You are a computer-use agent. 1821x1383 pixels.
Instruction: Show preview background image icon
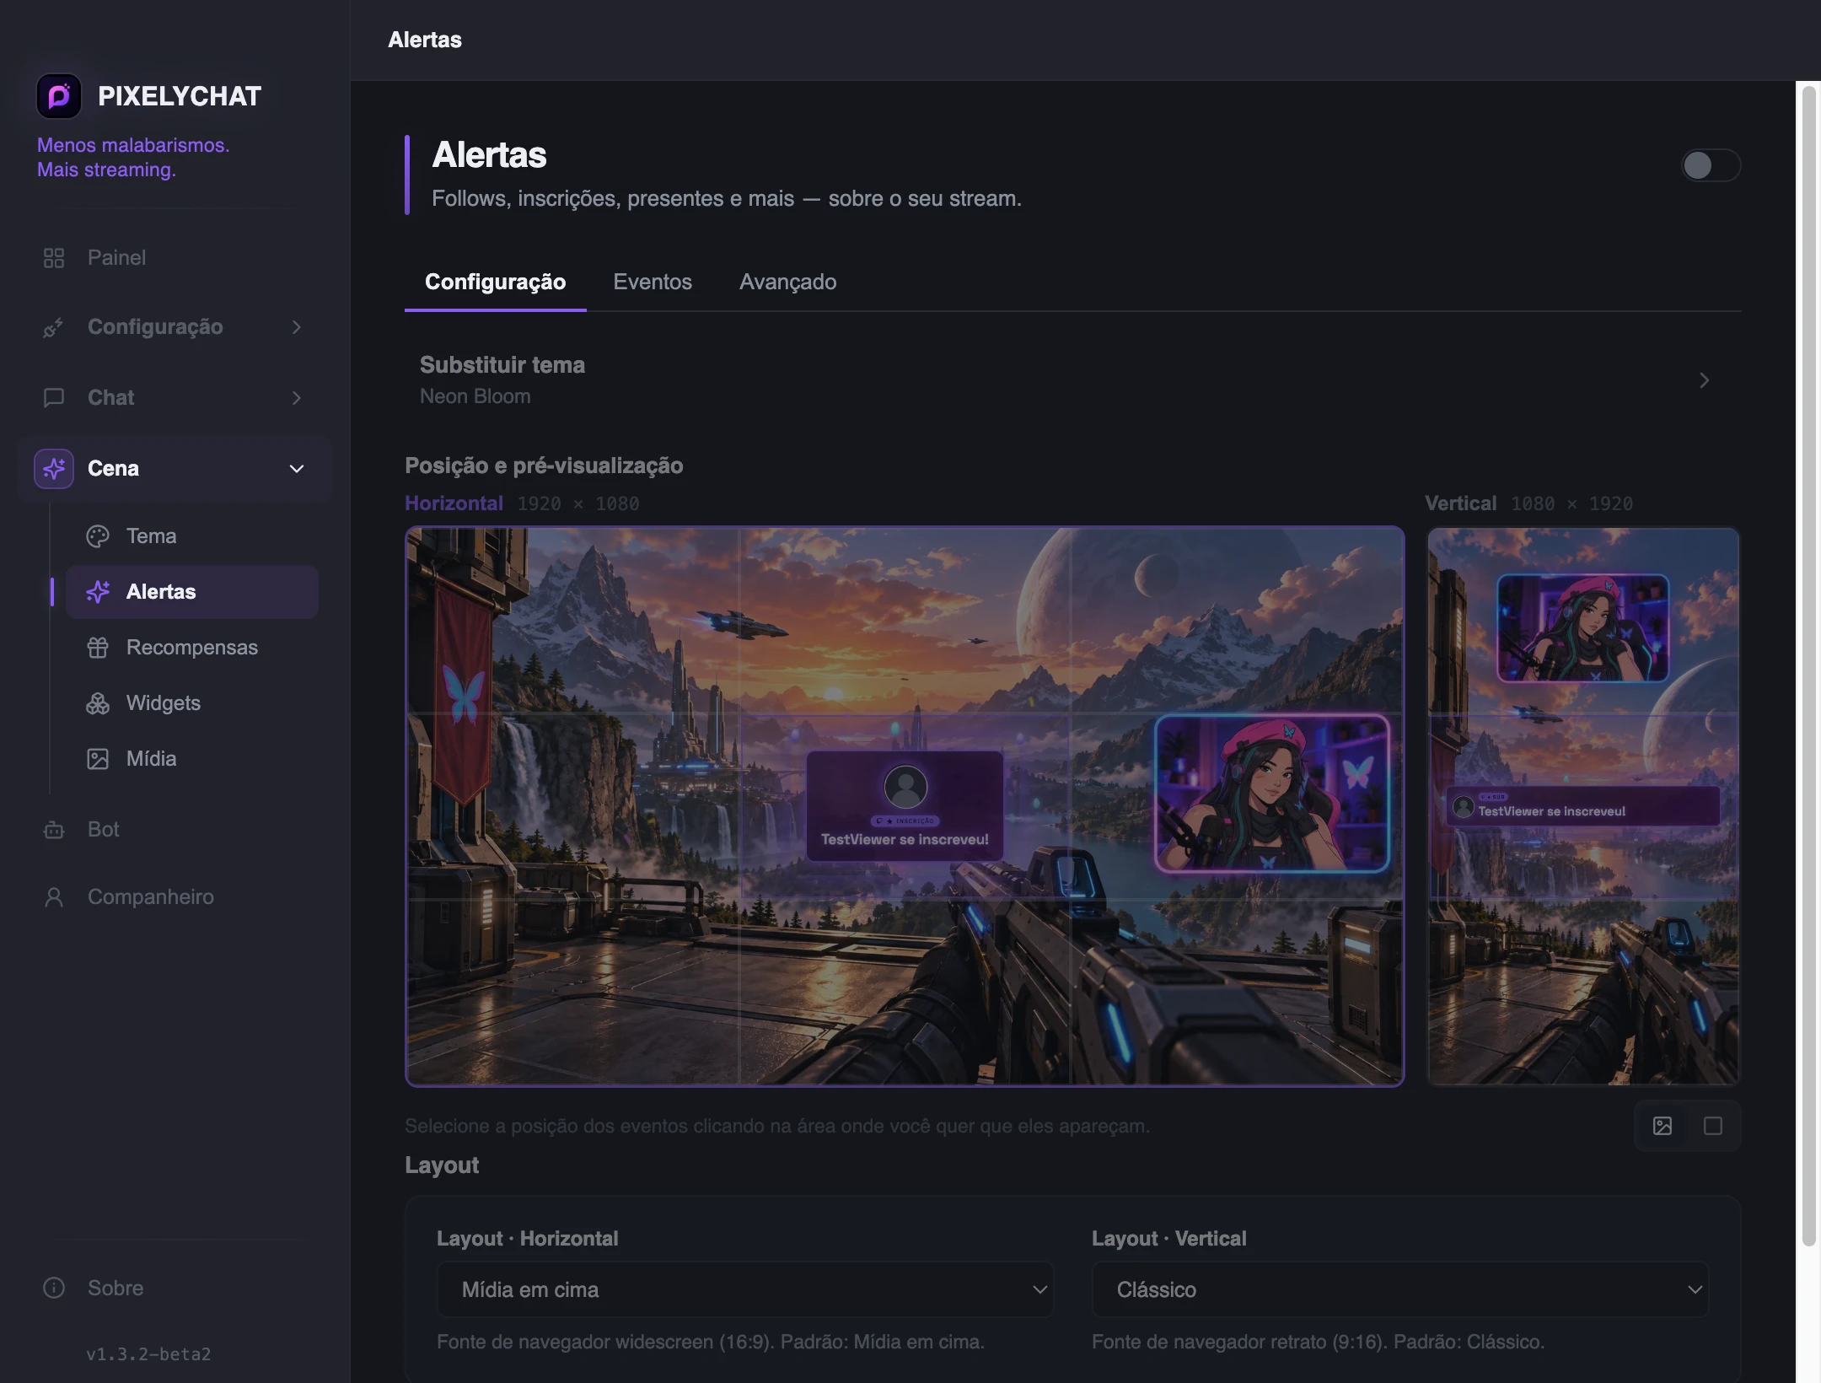tap(1663, 1126)
